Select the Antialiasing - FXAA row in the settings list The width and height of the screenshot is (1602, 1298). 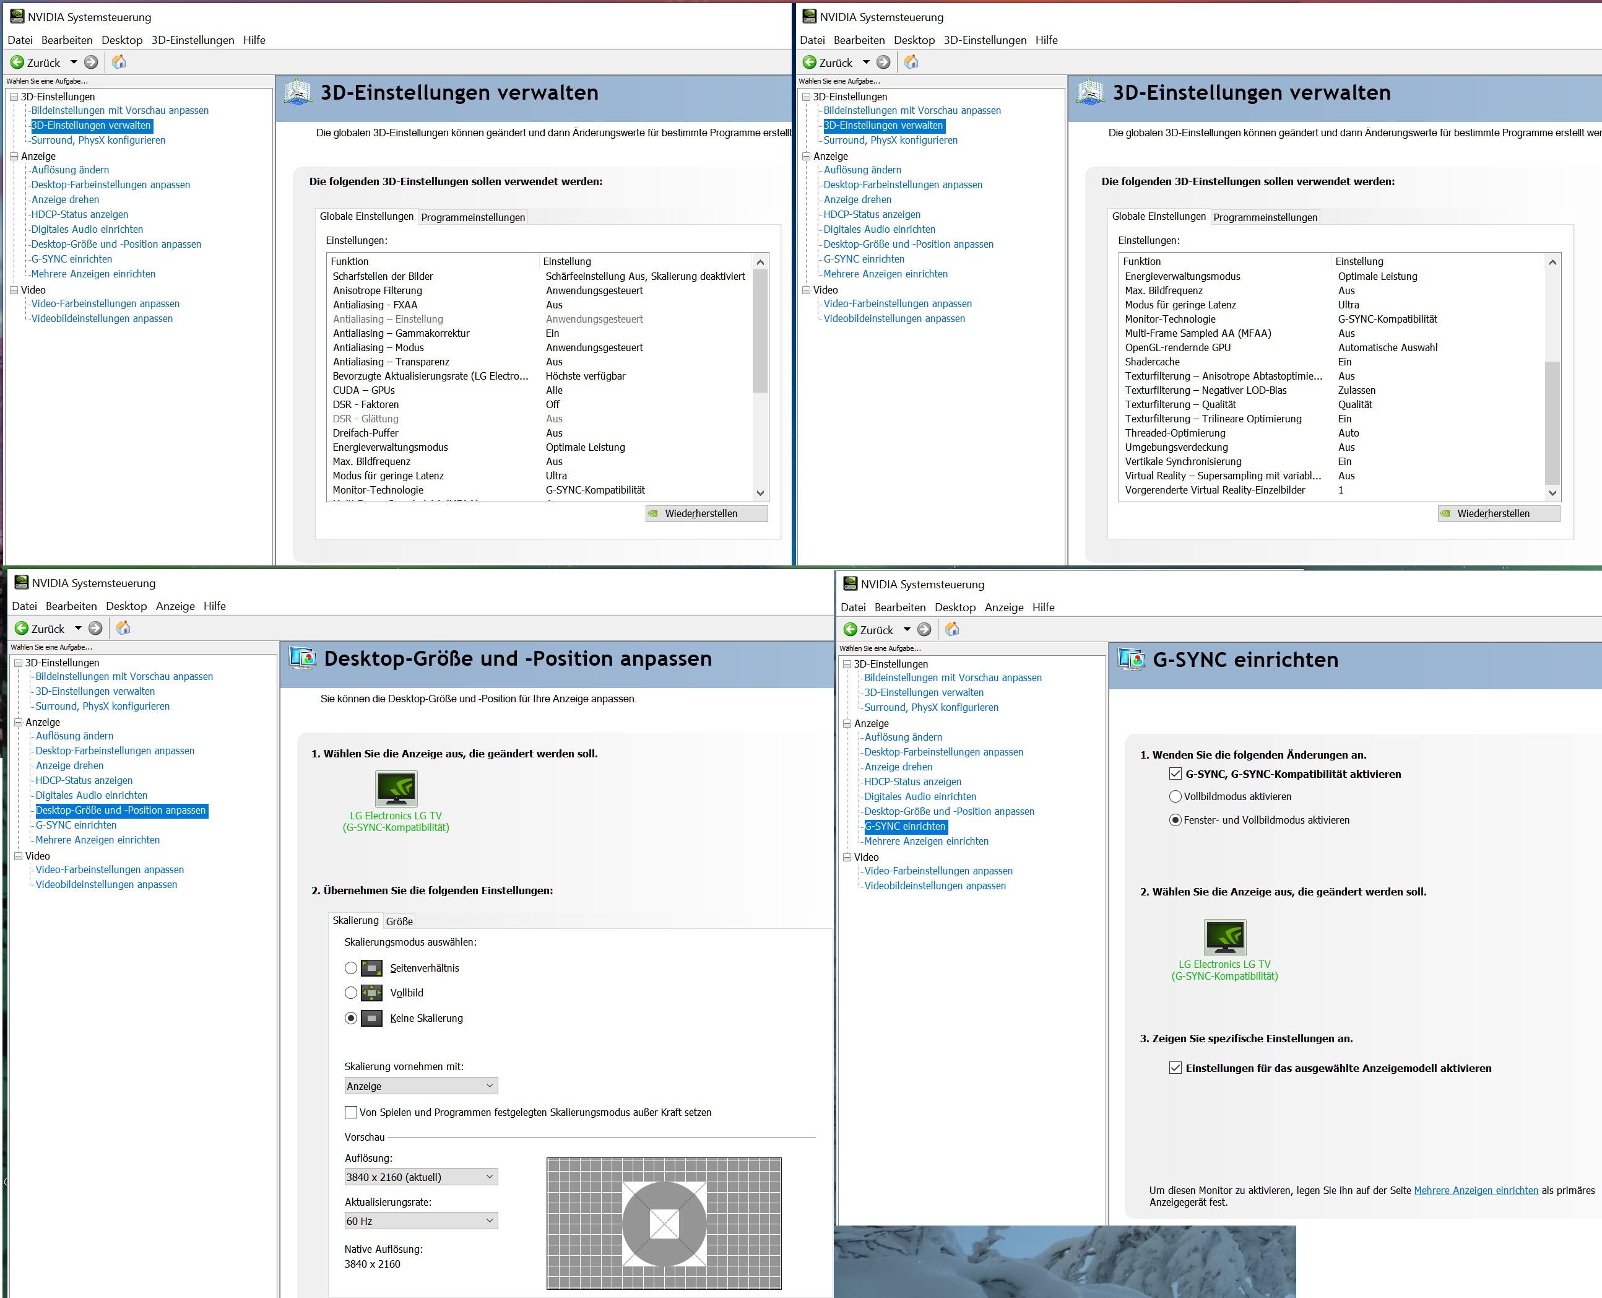click(x=540, y=305)
